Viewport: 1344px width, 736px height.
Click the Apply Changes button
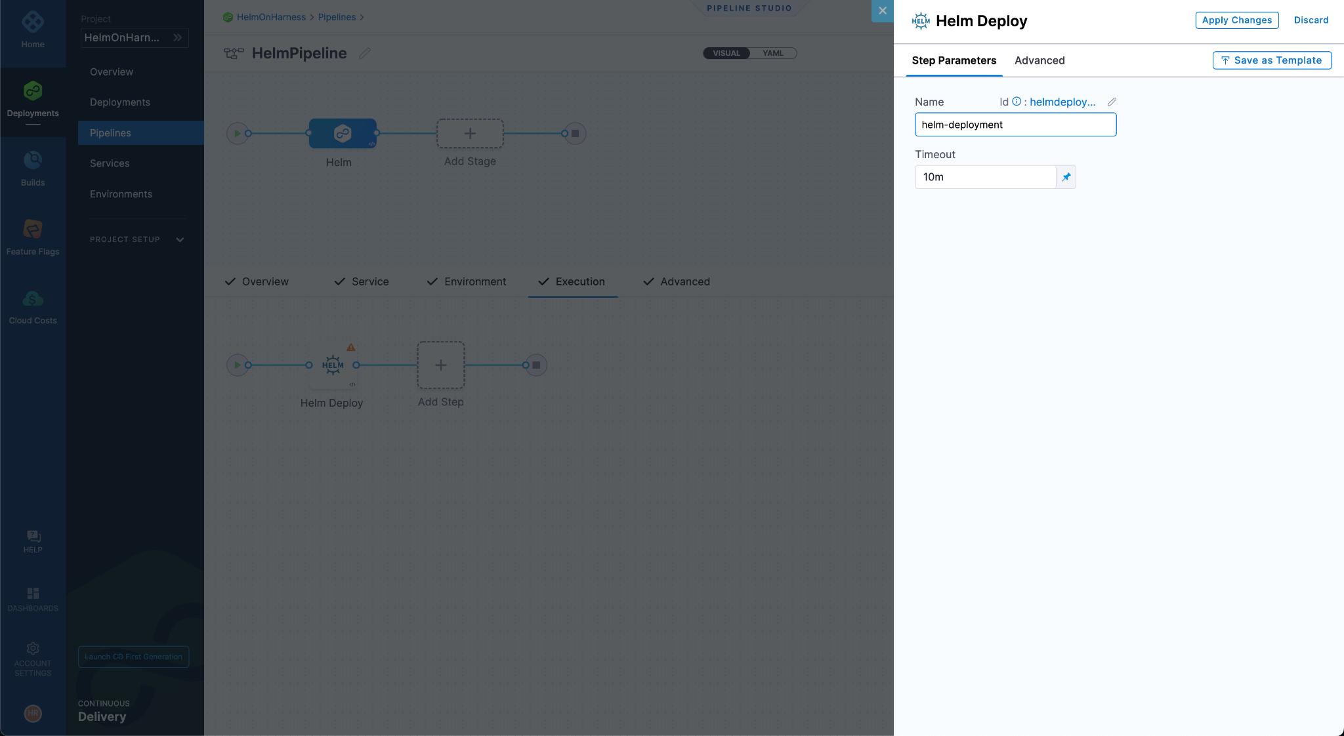tap(1236, 20)
